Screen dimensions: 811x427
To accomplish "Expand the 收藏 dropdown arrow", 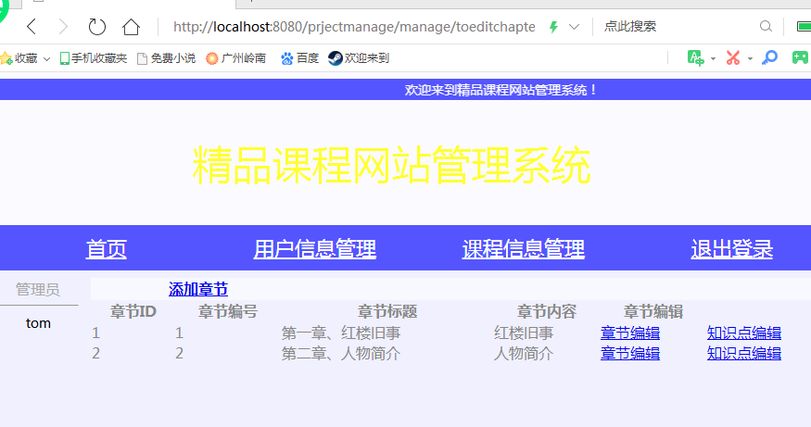I will (x=46, y=59).
